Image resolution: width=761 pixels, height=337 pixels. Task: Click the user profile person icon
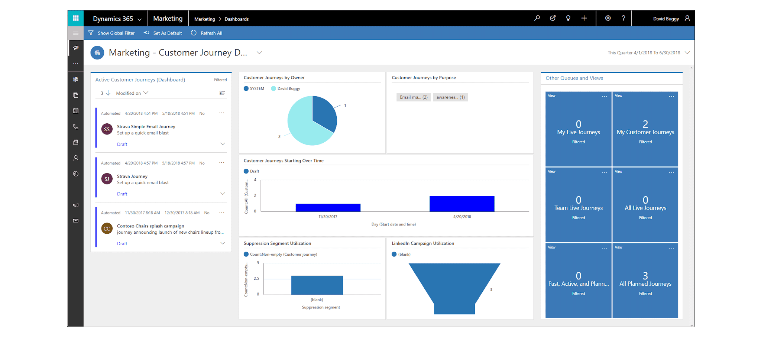(687, 18)
